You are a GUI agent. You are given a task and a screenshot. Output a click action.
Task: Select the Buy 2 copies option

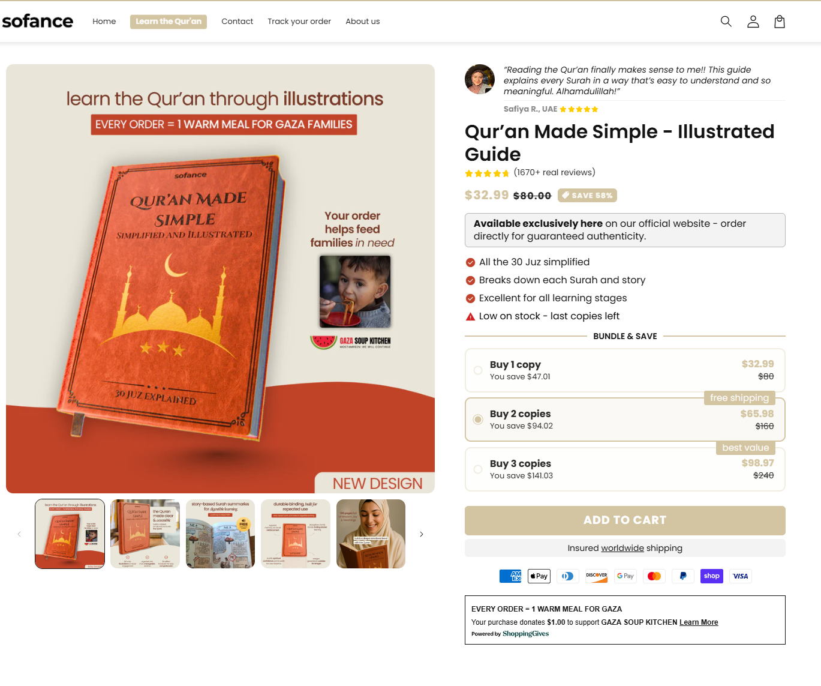tap(625, 420)
